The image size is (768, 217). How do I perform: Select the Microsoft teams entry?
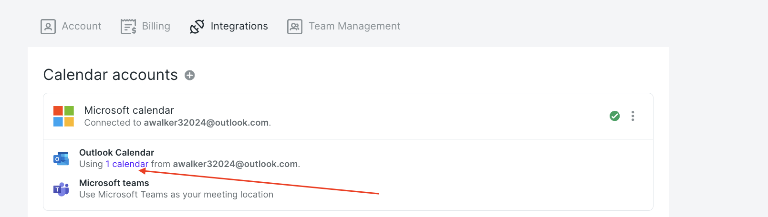click(114, 183)
